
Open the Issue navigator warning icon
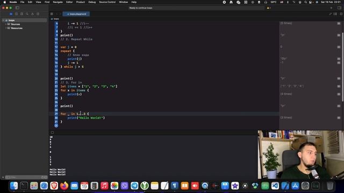(32, 14)
